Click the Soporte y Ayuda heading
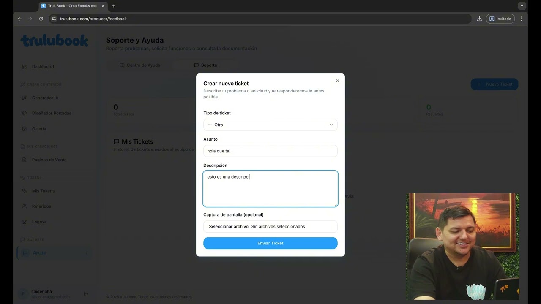This screenshot has height=304, width=541. [135, 40]
